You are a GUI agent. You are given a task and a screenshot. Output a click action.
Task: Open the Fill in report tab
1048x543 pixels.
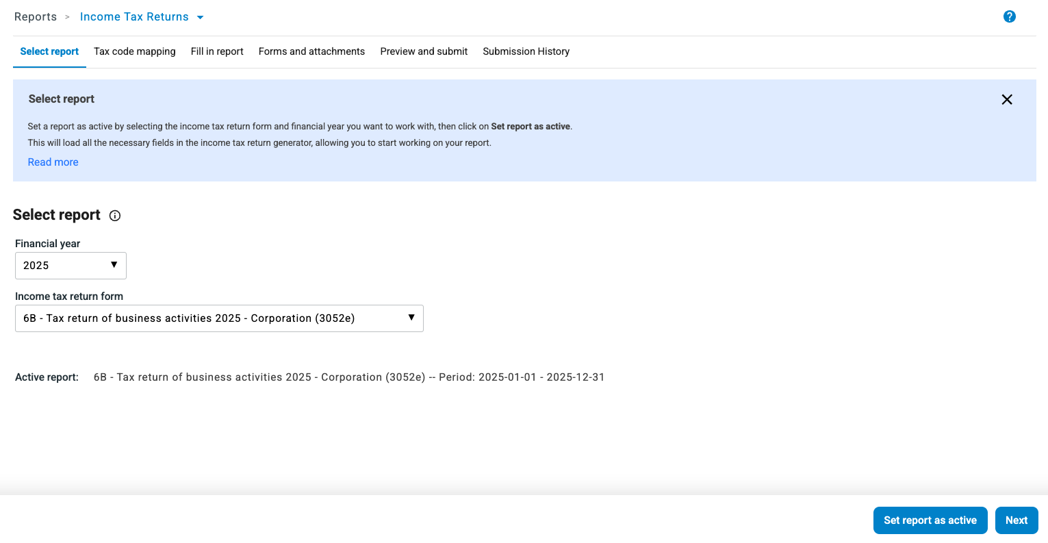(217, 51)
